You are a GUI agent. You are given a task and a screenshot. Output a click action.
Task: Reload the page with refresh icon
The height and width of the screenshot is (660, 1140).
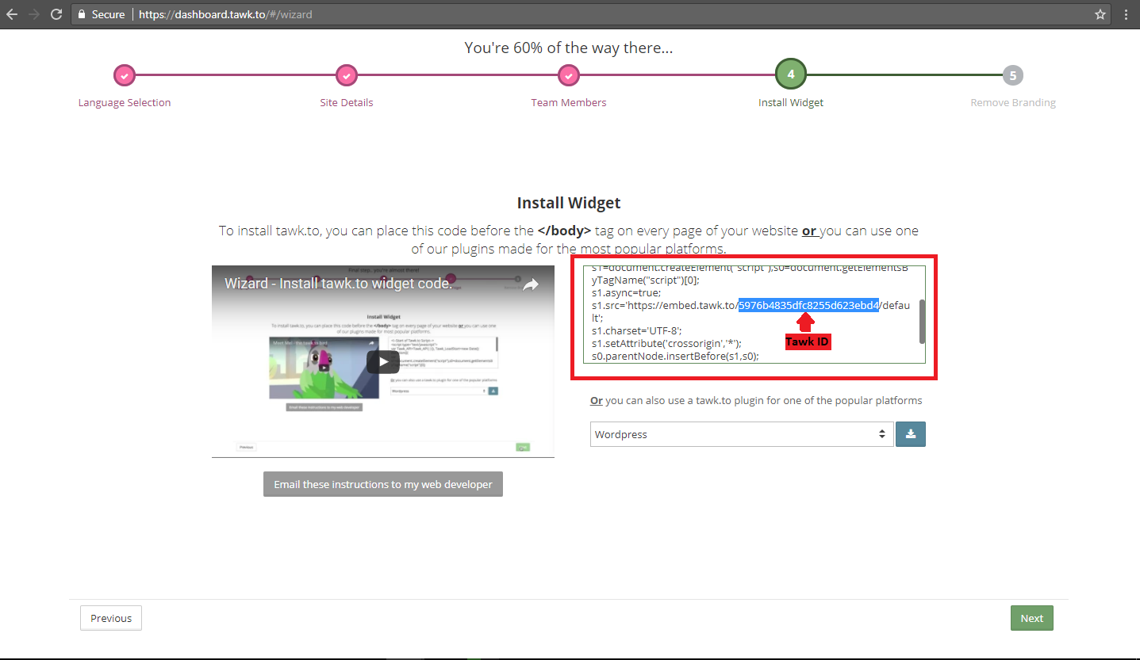click(56, 14)
